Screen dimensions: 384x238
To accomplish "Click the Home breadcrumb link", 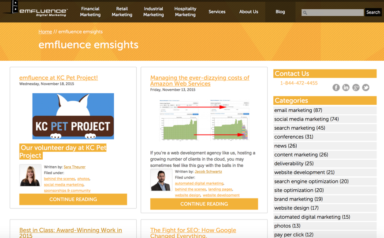I will click(45, 32).
